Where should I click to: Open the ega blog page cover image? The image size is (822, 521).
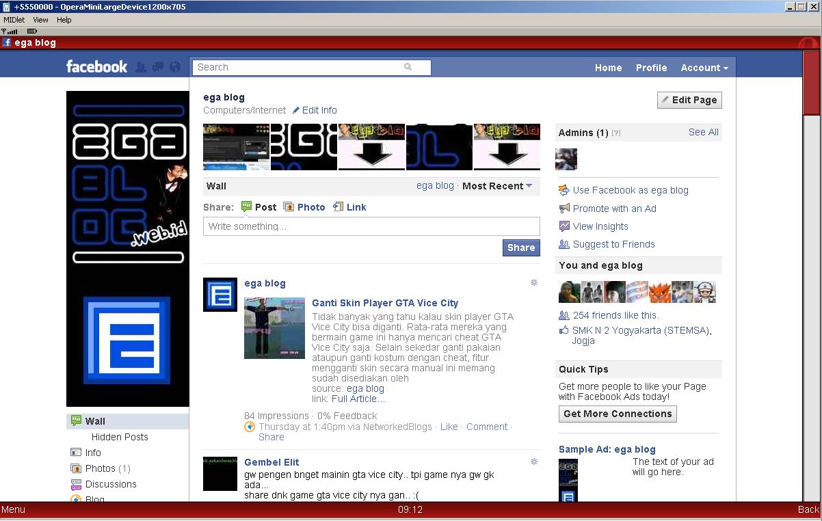128,249
